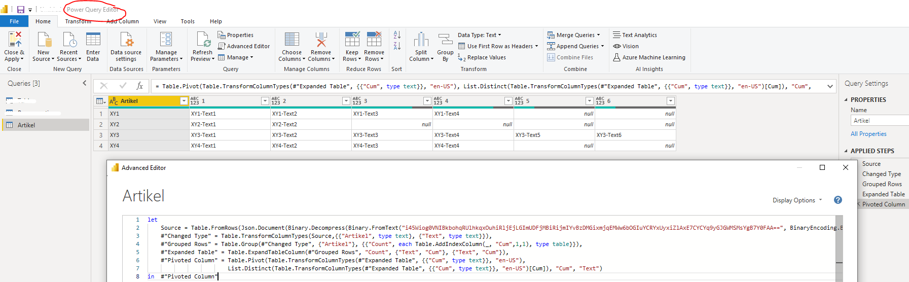Open column 3 filter dropdown
909x282 pixels.
(427, 101)
